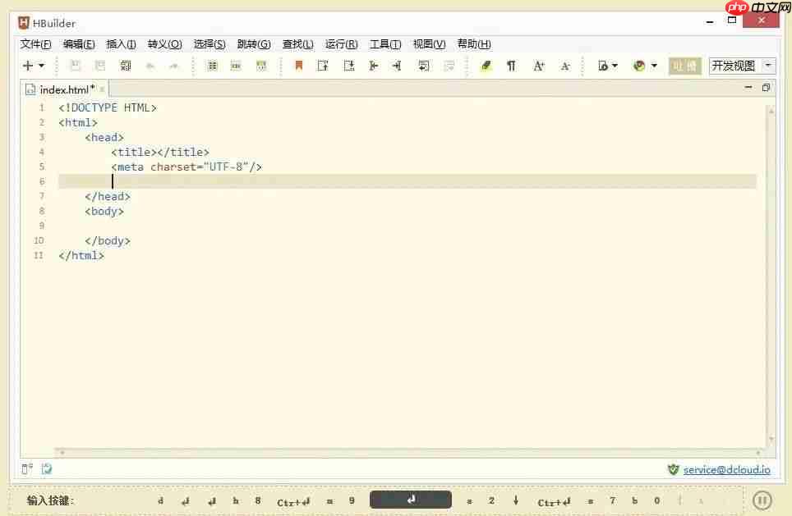Viewport: 792px width, 516px height.
Task: Click the orange bookmark icon
Action: point(298,66)
